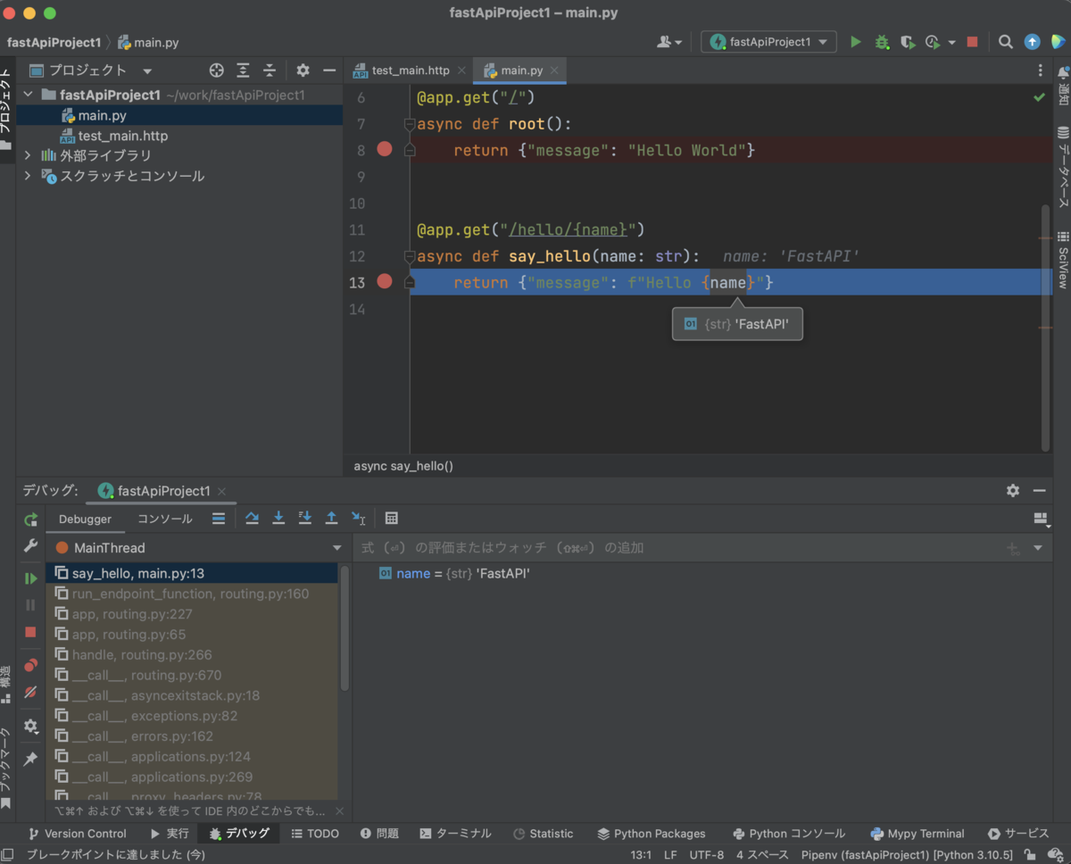
Task: Fold the root function at line 7
Action: (x=410, y=124)
